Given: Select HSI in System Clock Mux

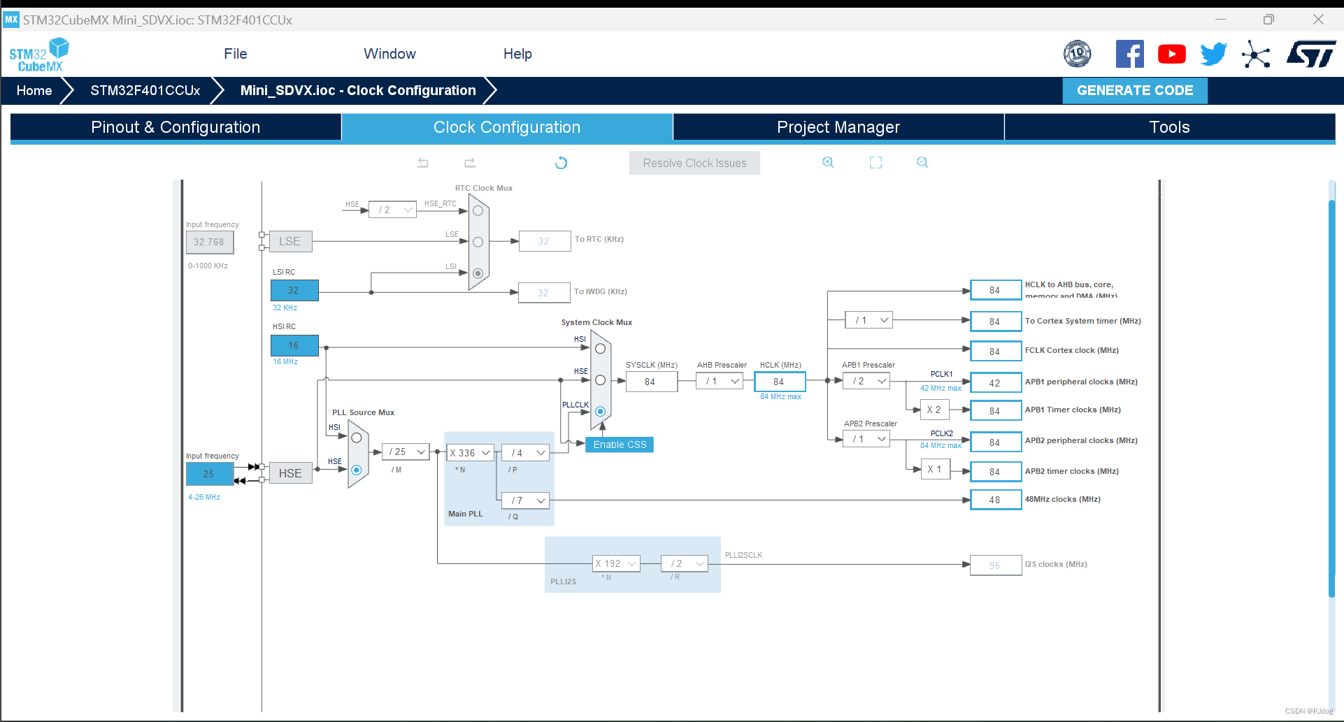Looking at the screenshot, I should (600, 348).
